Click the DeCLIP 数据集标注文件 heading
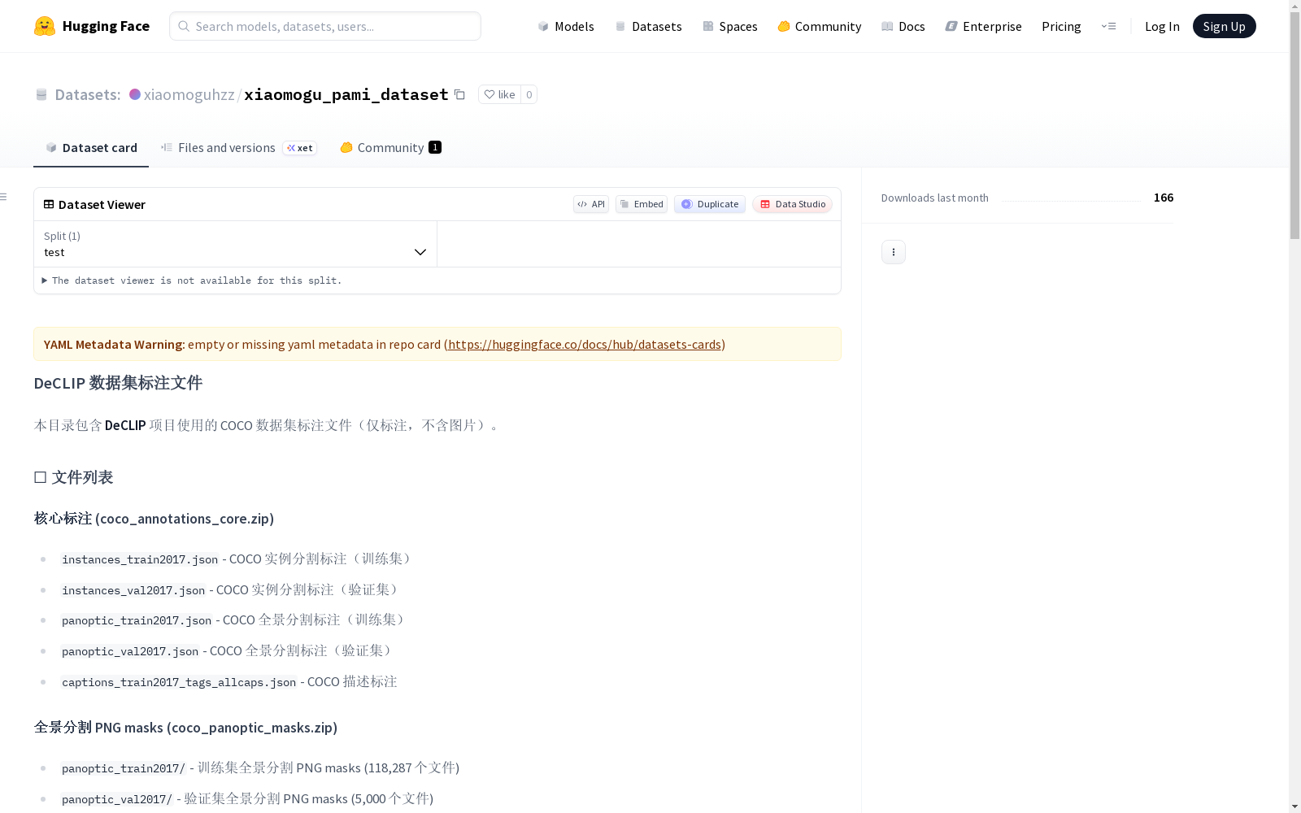Viewport: 1301px width, 813px height. pyautogui.click(x=118, y=383)
